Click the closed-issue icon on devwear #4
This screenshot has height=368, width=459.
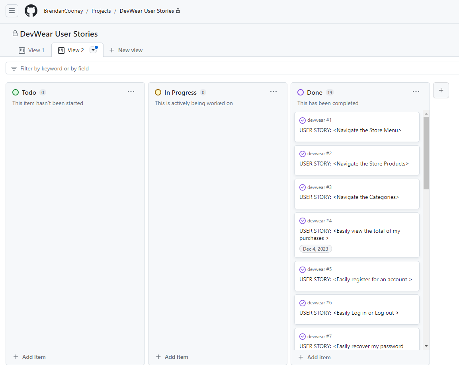tap(303, 221)
